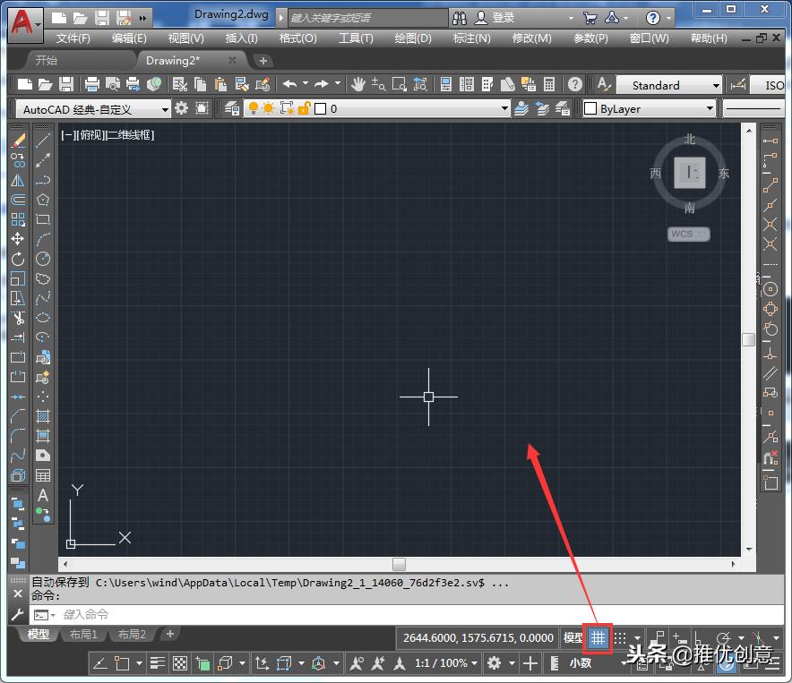792x683 pixels.
Task: Click the WCS label in the viewport
Action: point(684,234)
